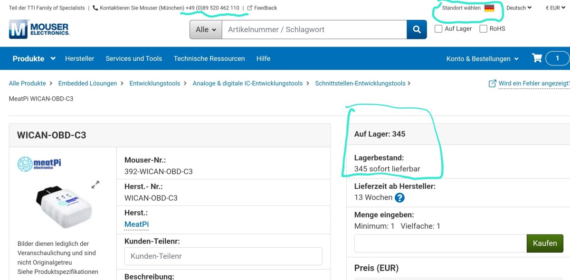Click the external-link icon beside Feedback

tap(250, 8)
